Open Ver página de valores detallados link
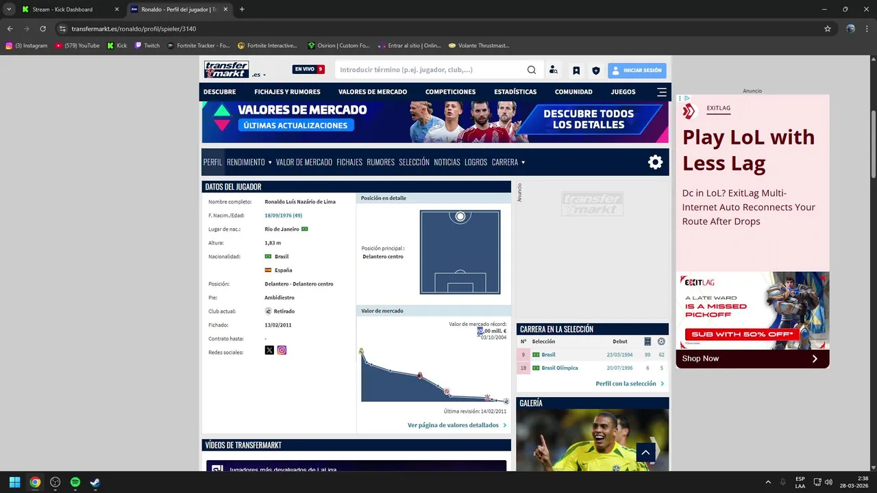 (x=457, y=425)
